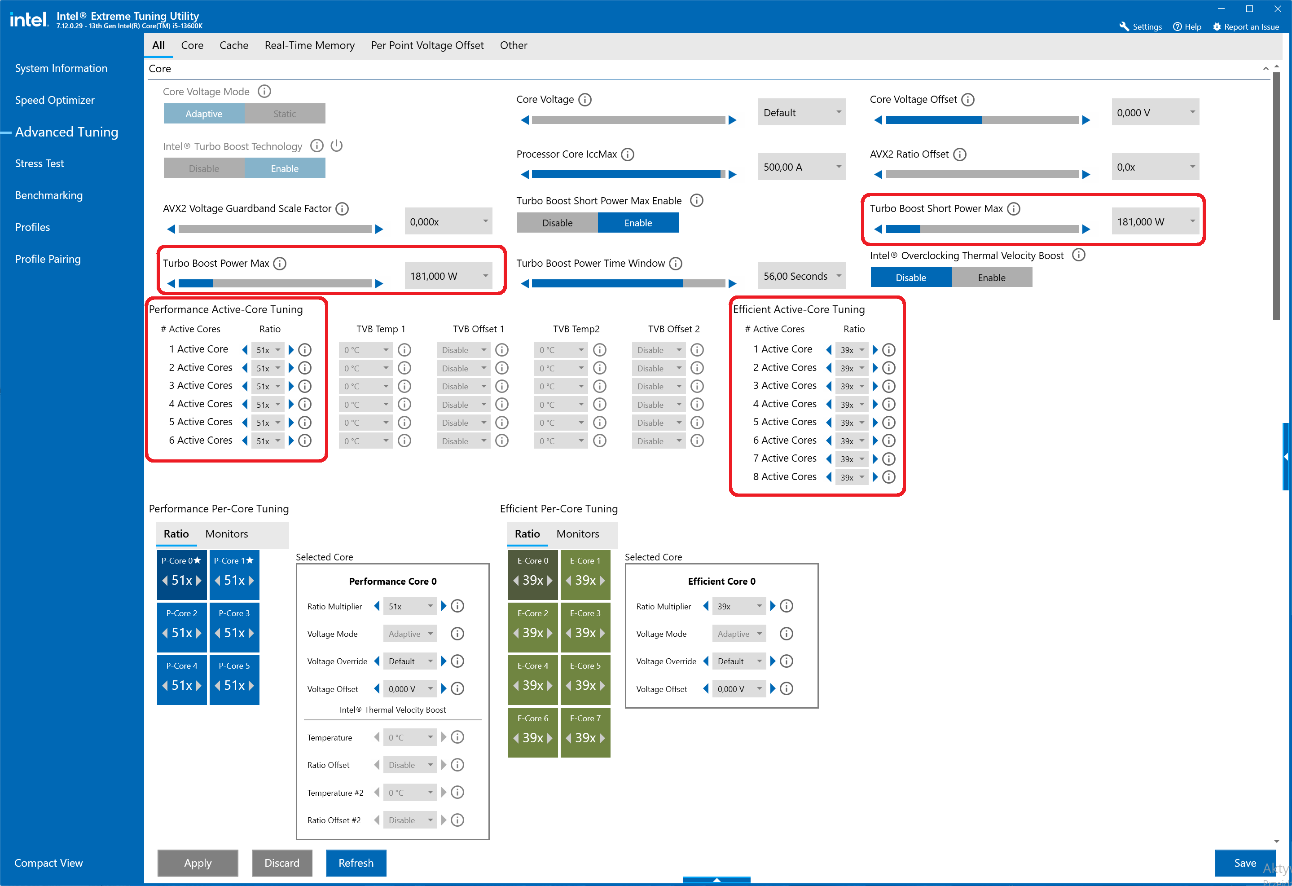
Task: Open the 56,00 Seconds time window dropdown
Action: [801, 277]
